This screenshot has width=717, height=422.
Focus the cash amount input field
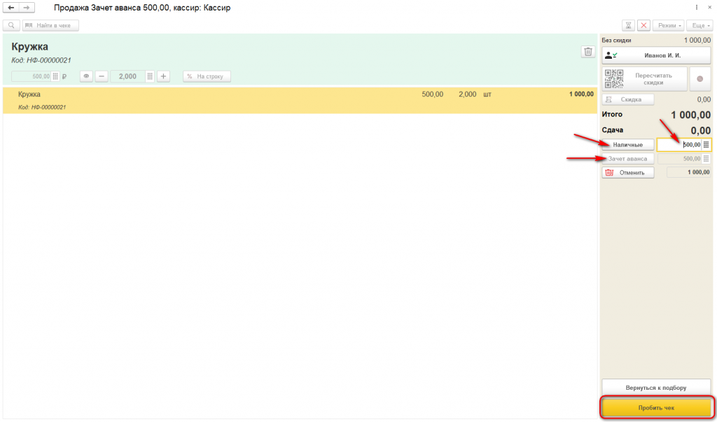point(679,145)
